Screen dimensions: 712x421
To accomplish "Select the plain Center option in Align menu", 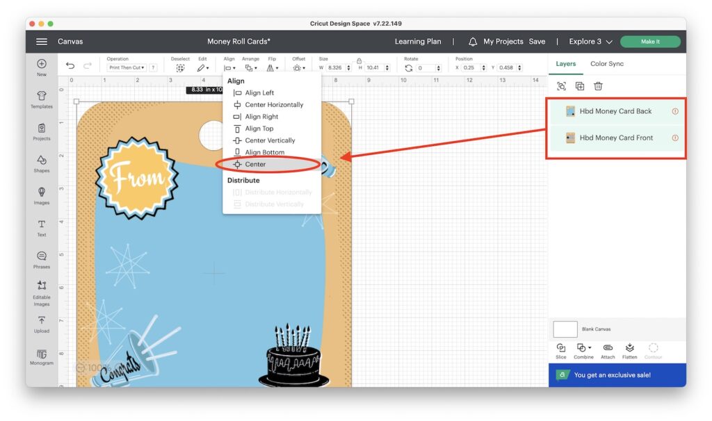I will 254,164.
